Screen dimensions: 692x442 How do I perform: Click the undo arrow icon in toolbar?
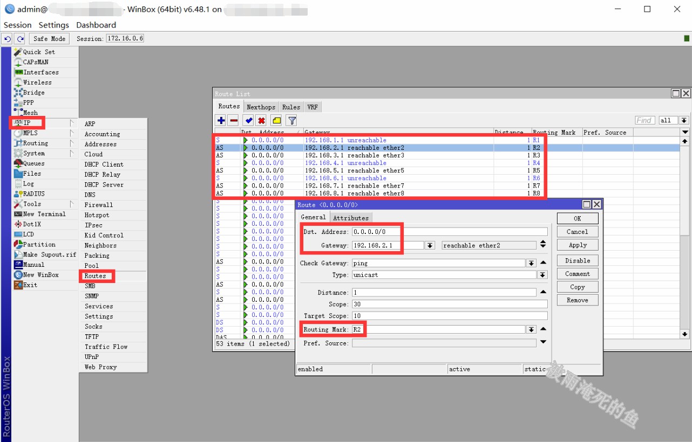coord(8,39)
